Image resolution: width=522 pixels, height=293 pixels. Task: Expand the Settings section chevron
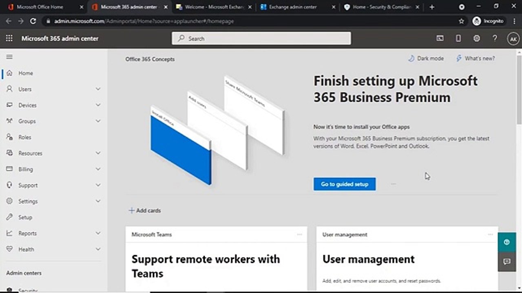[98, 201]
